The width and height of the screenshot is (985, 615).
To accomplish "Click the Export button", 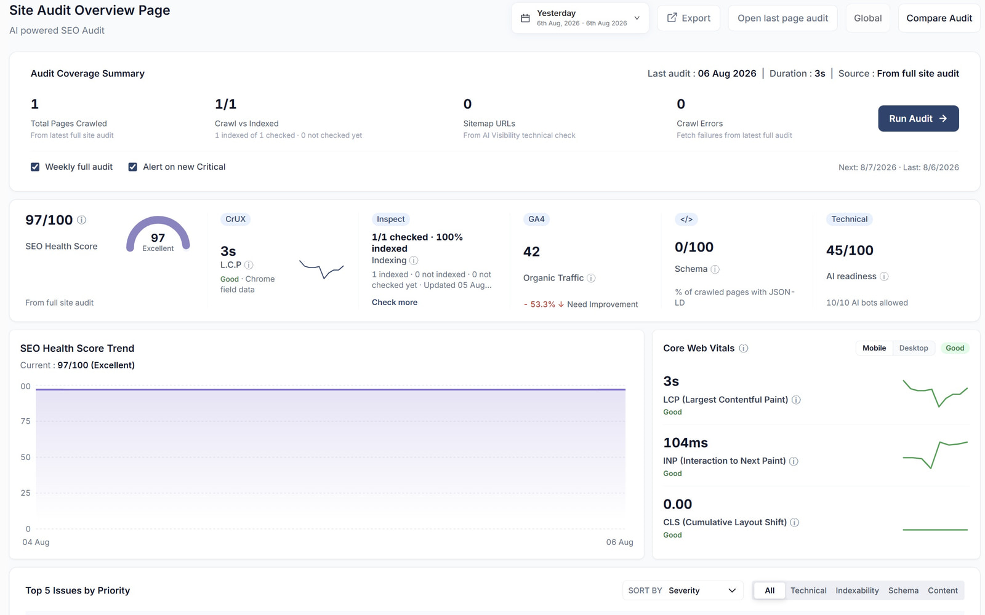I will (688, 18).
